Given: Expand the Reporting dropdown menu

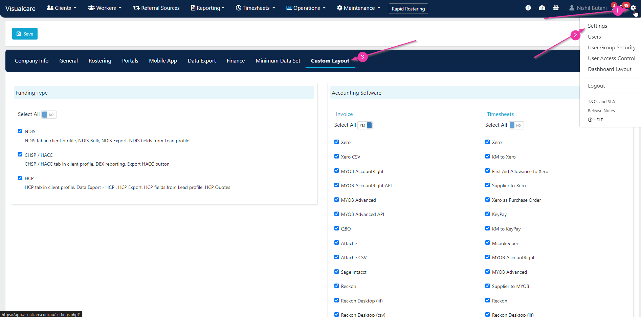Looking at the screenshot, I should point(208,8).
